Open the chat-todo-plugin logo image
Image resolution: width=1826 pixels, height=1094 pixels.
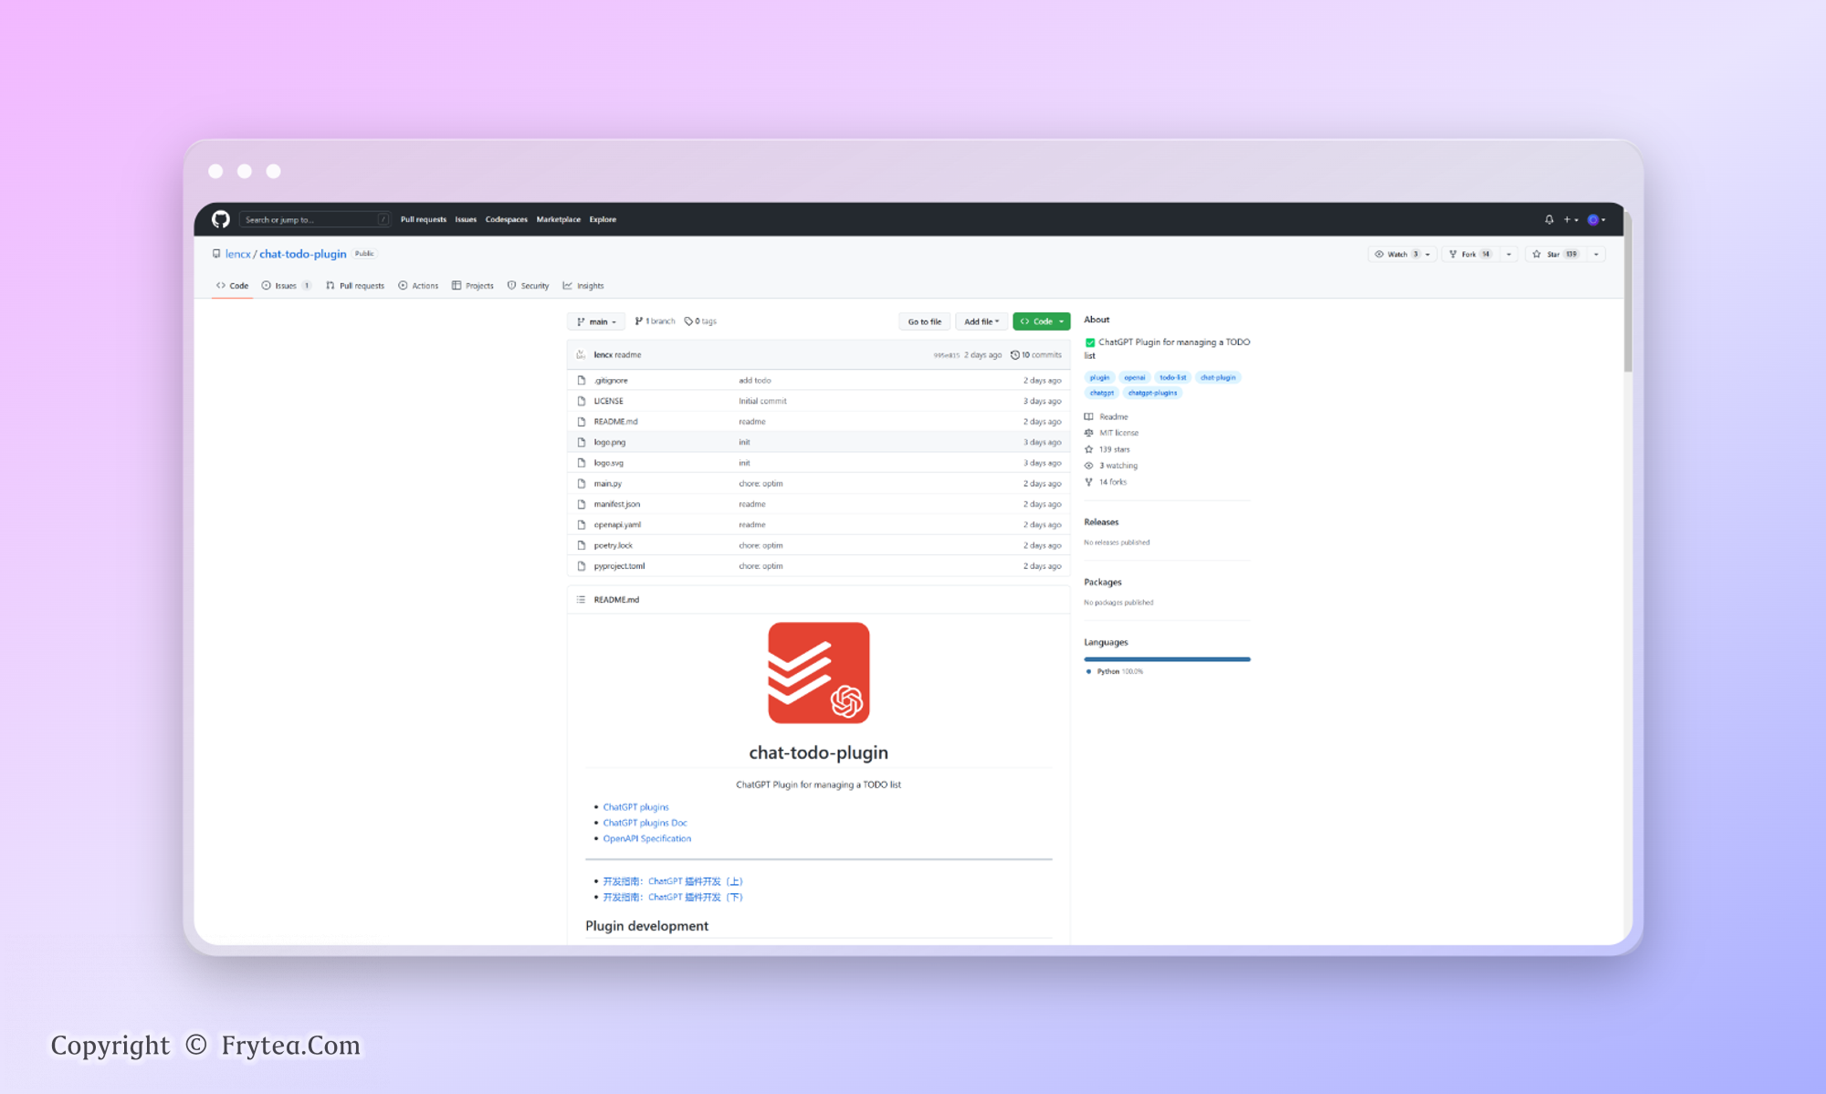(818, 672)
